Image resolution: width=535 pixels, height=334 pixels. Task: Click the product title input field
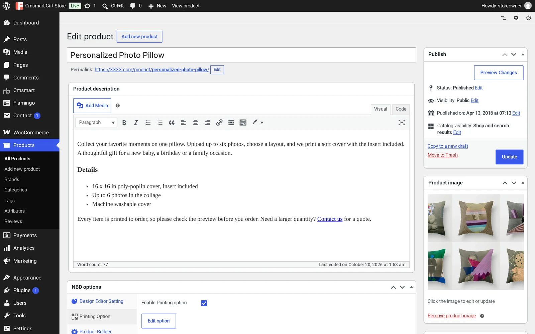tap(241, 55)
